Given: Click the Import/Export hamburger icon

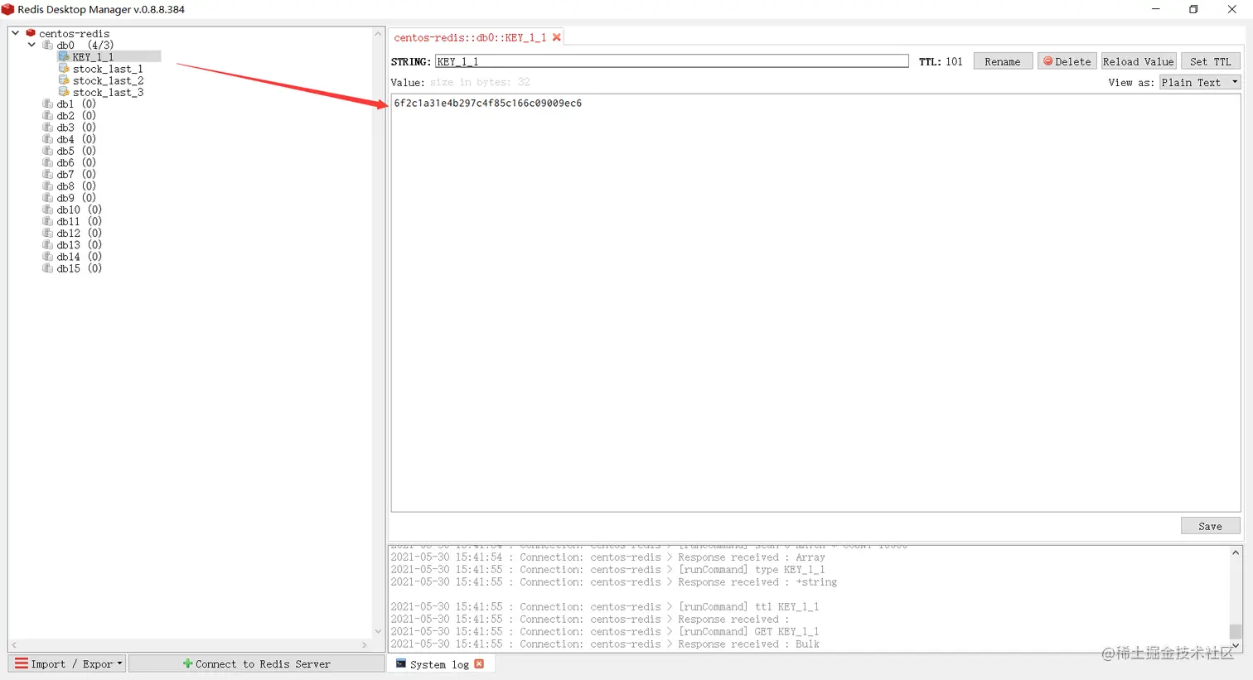Looking at the screenshot, I should tap(21, 663).
